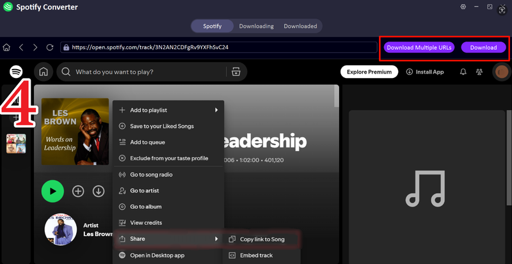Reload the page with the refresh icon

[50, 48]
